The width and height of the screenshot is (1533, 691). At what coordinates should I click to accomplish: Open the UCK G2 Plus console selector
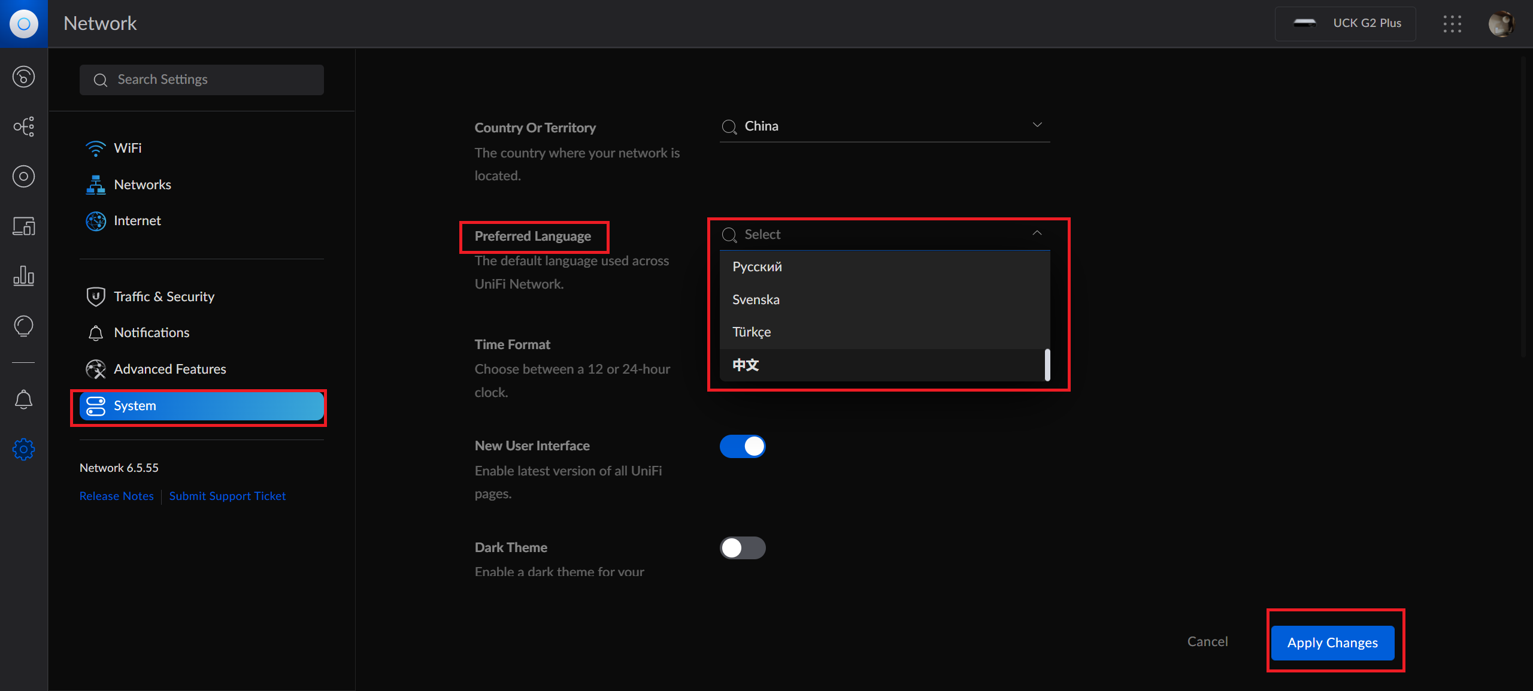point(1345,24)
